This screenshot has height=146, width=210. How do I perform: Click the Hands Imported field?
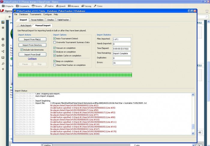pyautogui.click(x=122, y=44)
